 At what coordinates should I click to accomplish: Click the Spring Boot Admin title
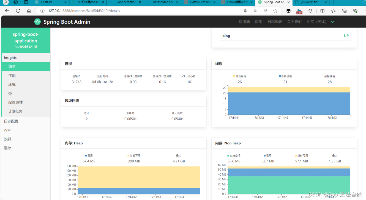(67, 22)
